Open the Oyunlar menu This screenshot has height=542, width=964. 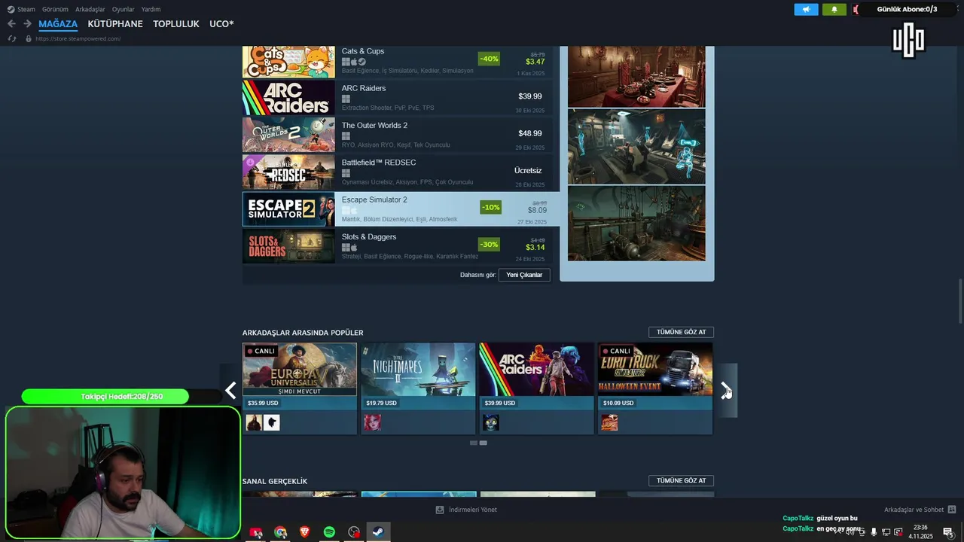pos(123,9)
